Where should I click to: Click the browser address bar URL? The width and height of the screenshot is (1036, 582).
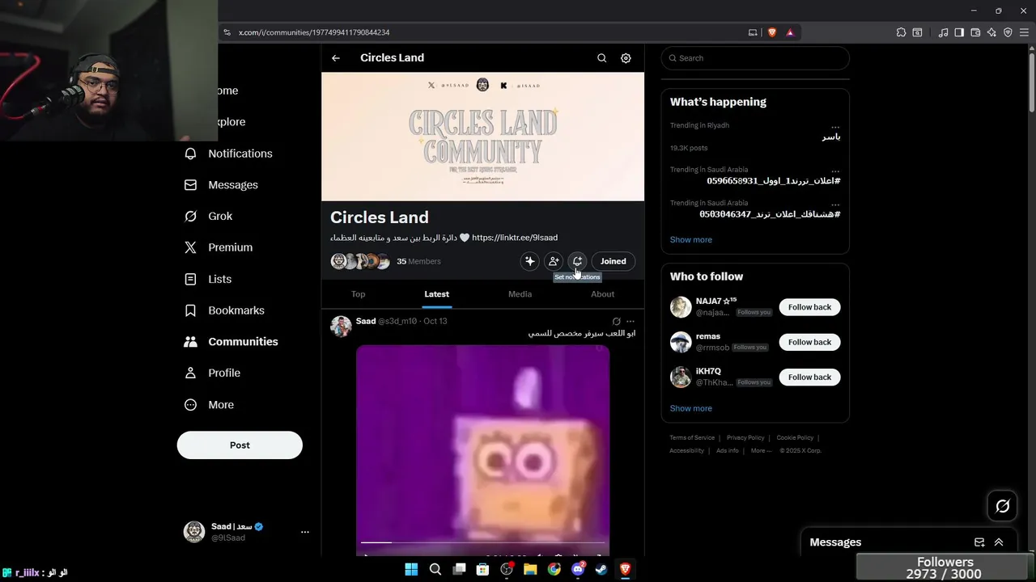(x=314, y=32)
